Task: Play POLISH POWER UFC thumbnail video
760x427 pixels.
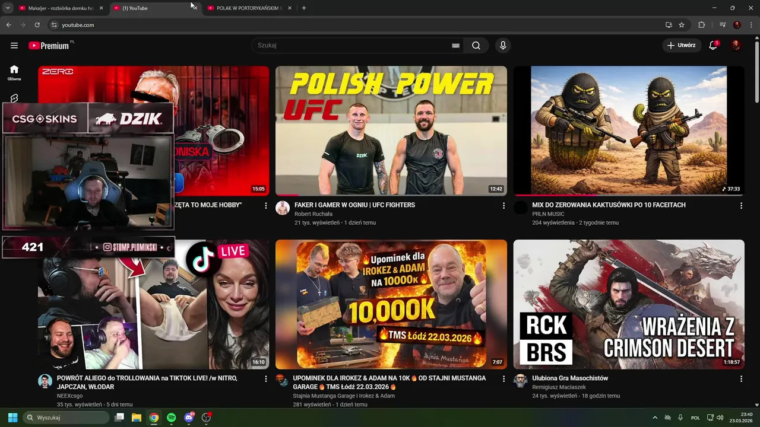Action: pos(391,130)
